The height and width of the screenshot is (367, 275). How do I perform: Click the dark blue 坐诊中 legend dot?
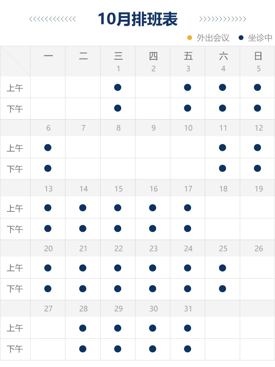pos(241,37)
